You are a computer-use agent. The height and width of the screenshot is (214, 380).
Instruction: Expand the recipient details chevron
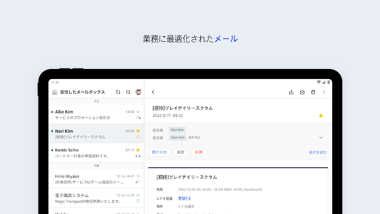coord(321,137)
